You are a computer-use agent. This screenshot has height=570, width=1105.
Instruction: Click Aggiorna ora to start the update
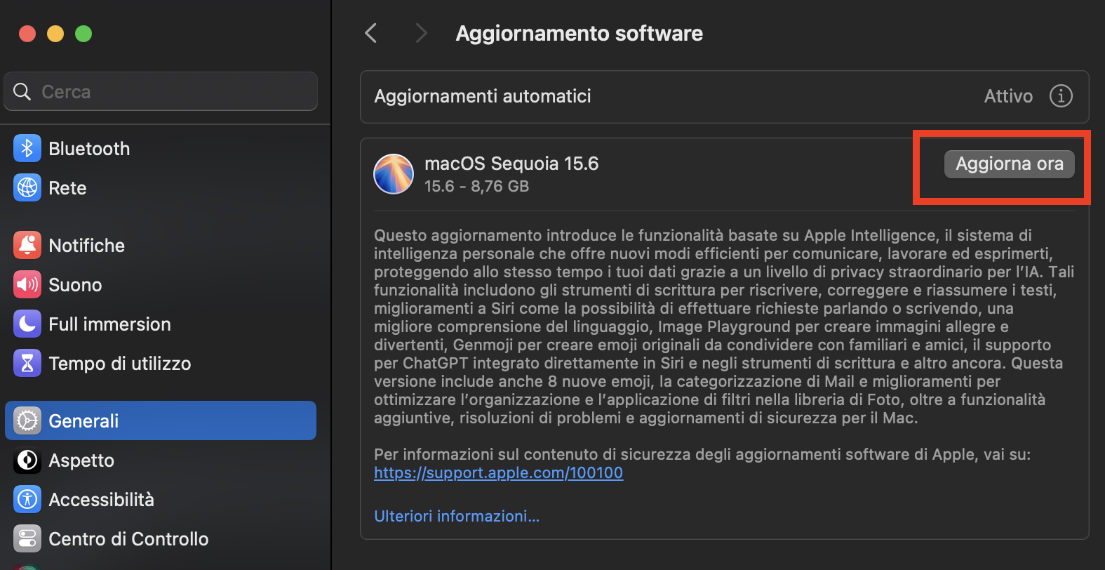(1009, 164)
